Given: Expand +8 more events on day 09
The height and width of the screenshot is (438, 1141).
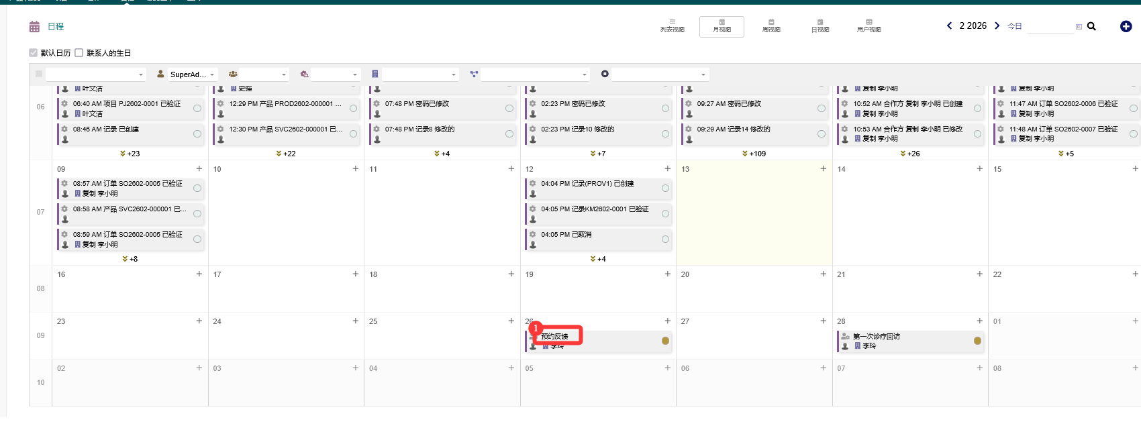Looking at the screenshot, I should (x=130, y=259).
